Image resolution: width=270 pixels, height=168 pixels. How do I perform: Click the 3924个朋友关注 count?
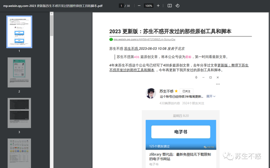coord(193,103)
